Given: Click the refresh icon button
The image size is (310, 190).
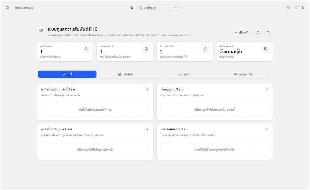Looking at the screenshot, I should [x=258, y=32].
